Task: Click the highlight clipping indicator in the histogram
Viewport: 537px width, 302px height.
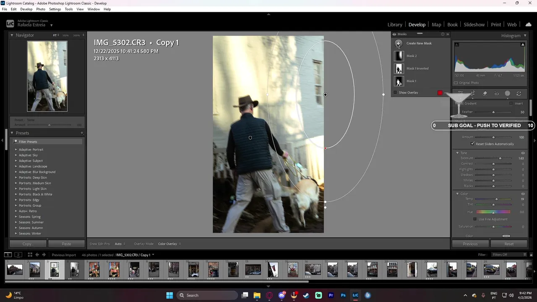Action: [523, 44]
